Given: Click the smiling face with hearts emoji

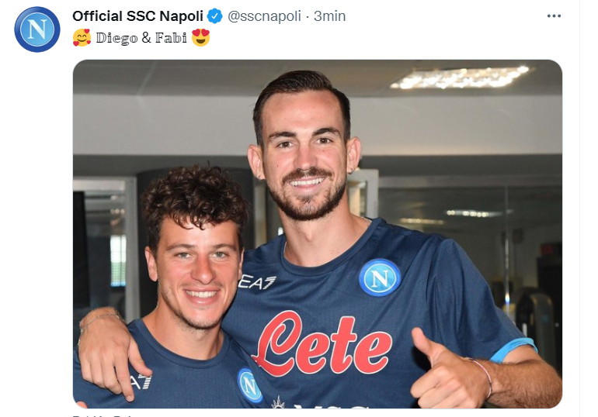Looking at the screenshot, I should (82, 38).
